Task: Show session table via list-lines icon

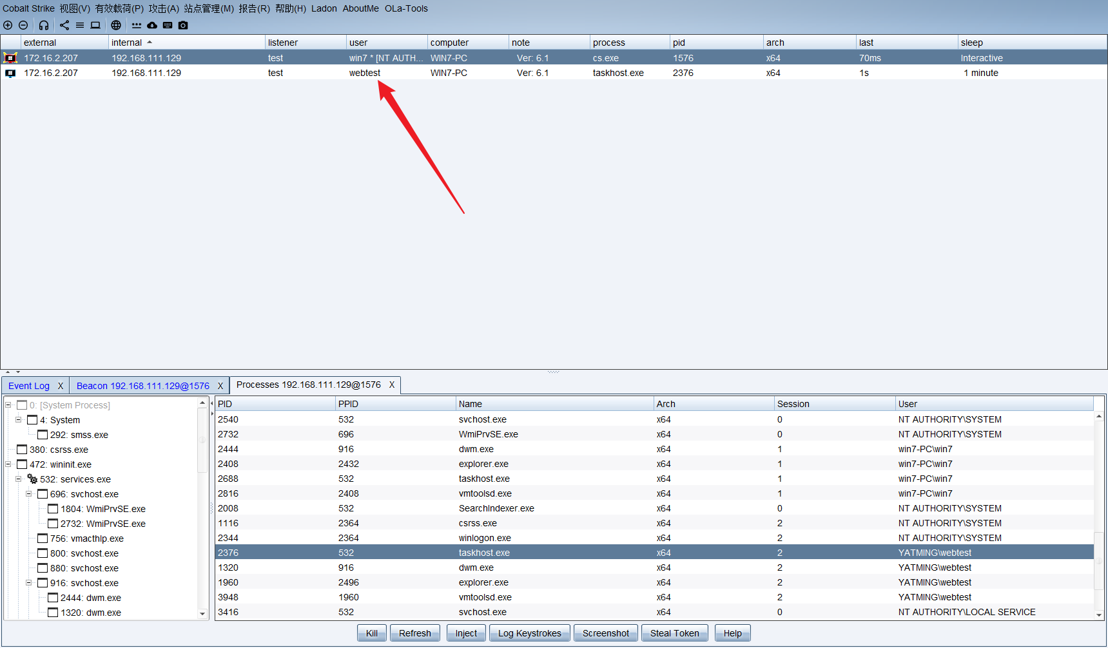Action: click(x=80, y=25)
